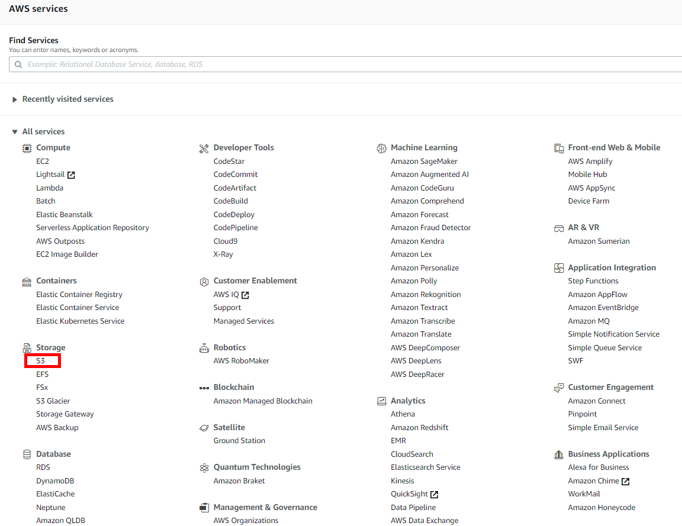Click the Storage category icon
Screen dimensions: 682x526
click(27, 348)
